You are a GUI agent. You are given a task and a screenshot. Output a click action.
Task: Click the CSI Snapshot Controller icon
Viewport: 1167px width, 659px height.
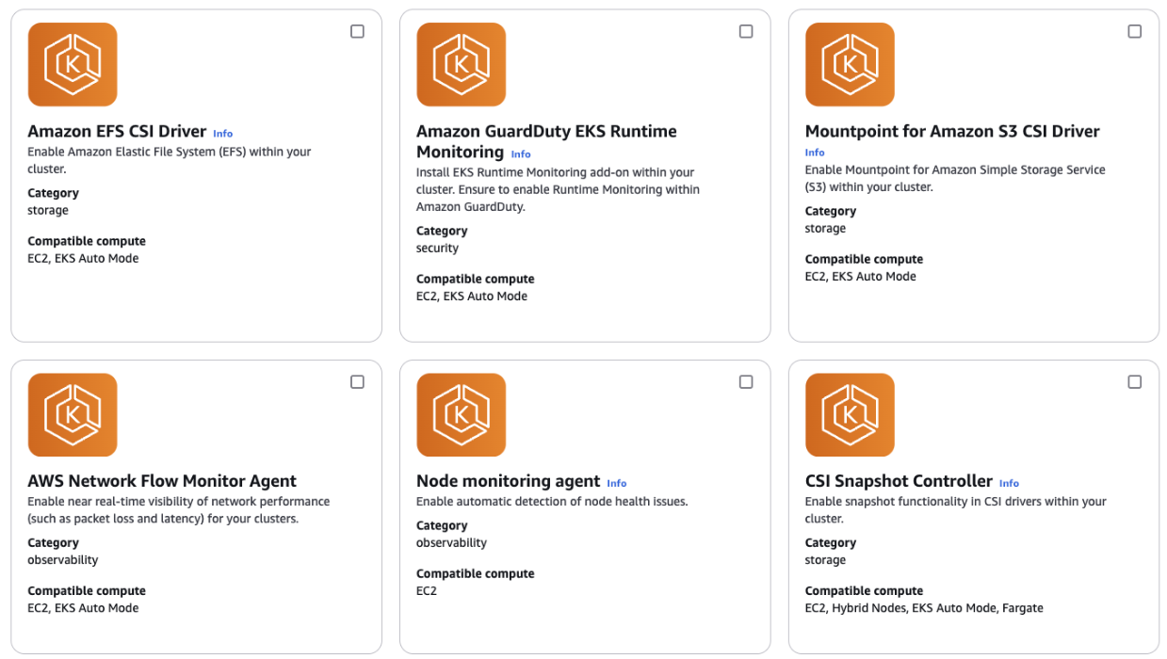850,415
